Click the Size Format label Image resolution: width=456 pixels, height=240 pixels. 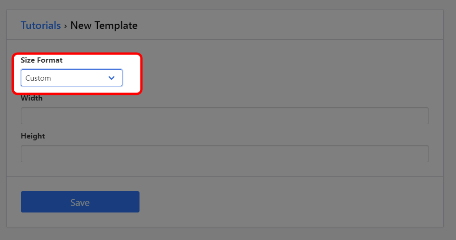(42, 60)
